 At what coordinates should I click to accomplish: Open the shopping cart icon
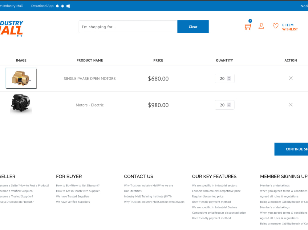(248, 26)
